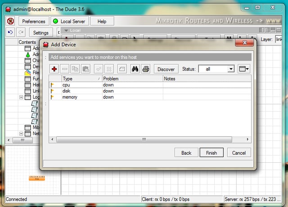Select the Files tree item icon

tap(28, 73)
